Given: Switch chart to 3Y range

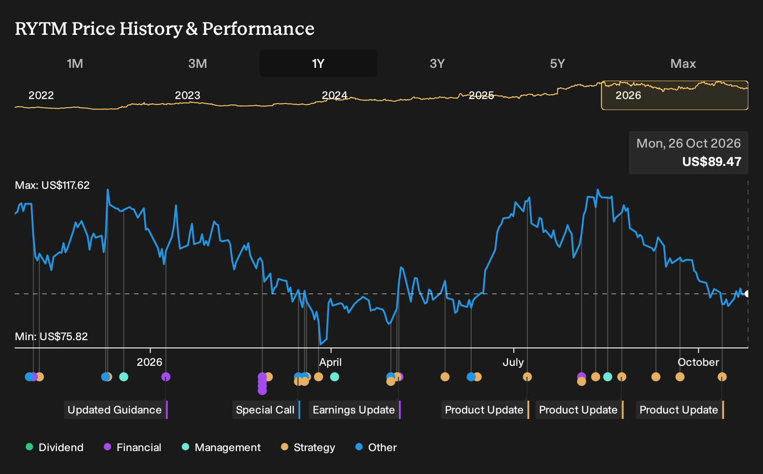Looking at the screenshot, I should point(437,63).
